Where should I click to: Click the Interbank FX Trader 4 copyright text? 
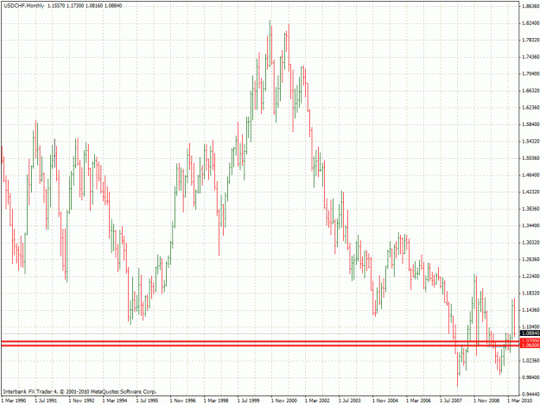coord(79,391)
